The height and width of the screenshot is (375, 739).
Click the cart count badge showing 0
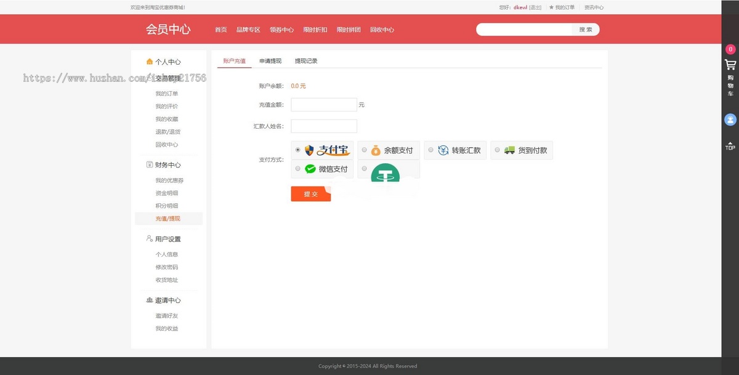tap(730, 49)
